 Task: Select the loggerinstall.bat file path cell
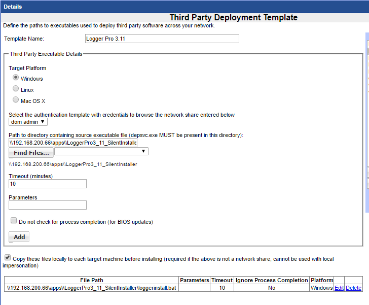91,288
